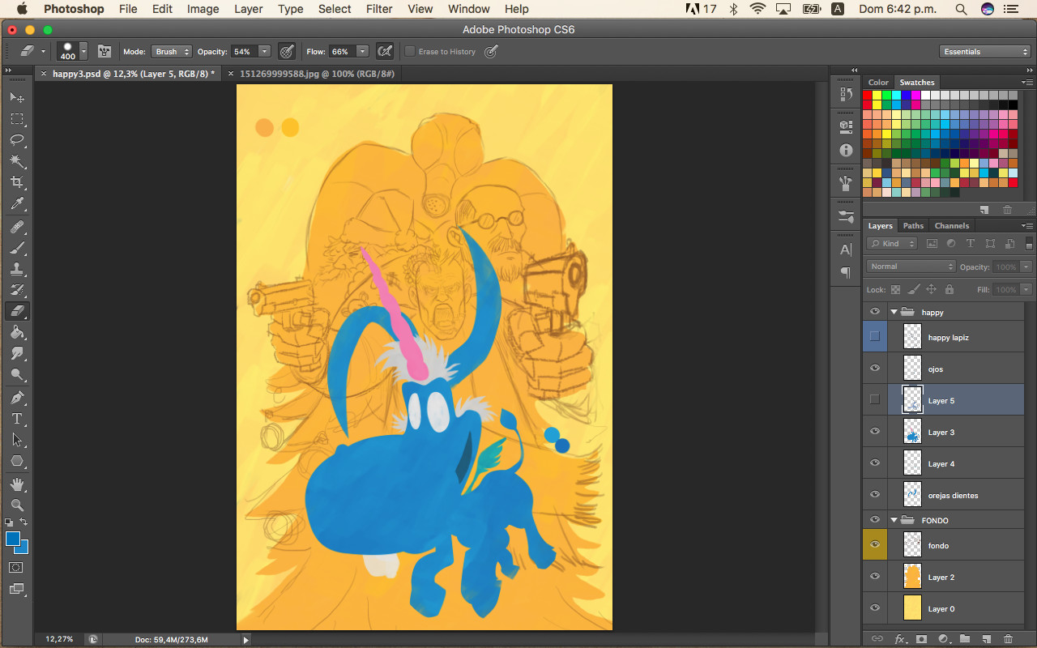Show Layer 5 visibility

pos(875,399)
